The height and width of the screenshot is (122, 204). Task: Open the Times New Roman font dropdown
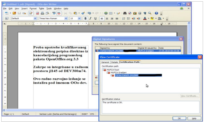click(x=66, y=18)
